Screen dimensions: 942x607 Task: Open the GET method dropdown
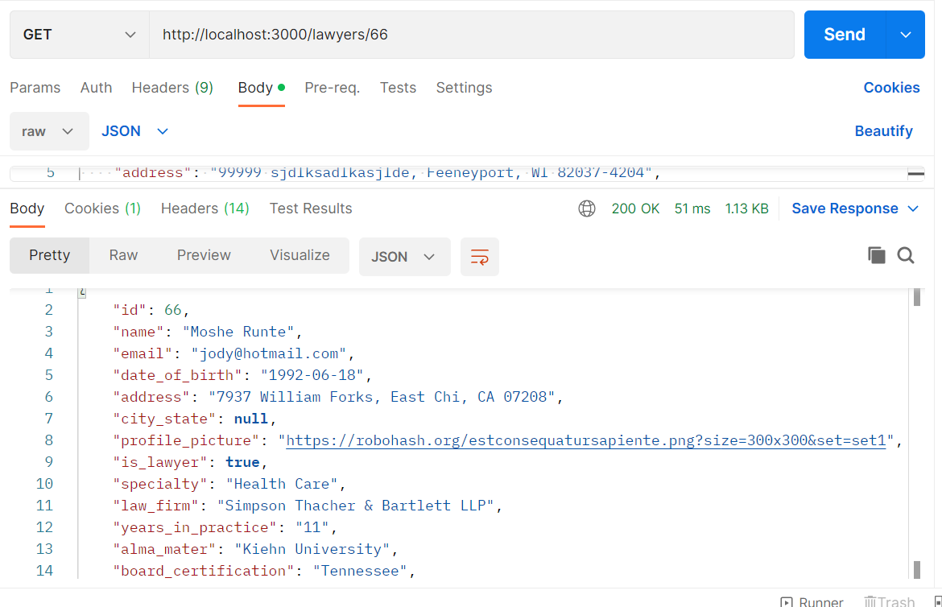pos(79,35)
